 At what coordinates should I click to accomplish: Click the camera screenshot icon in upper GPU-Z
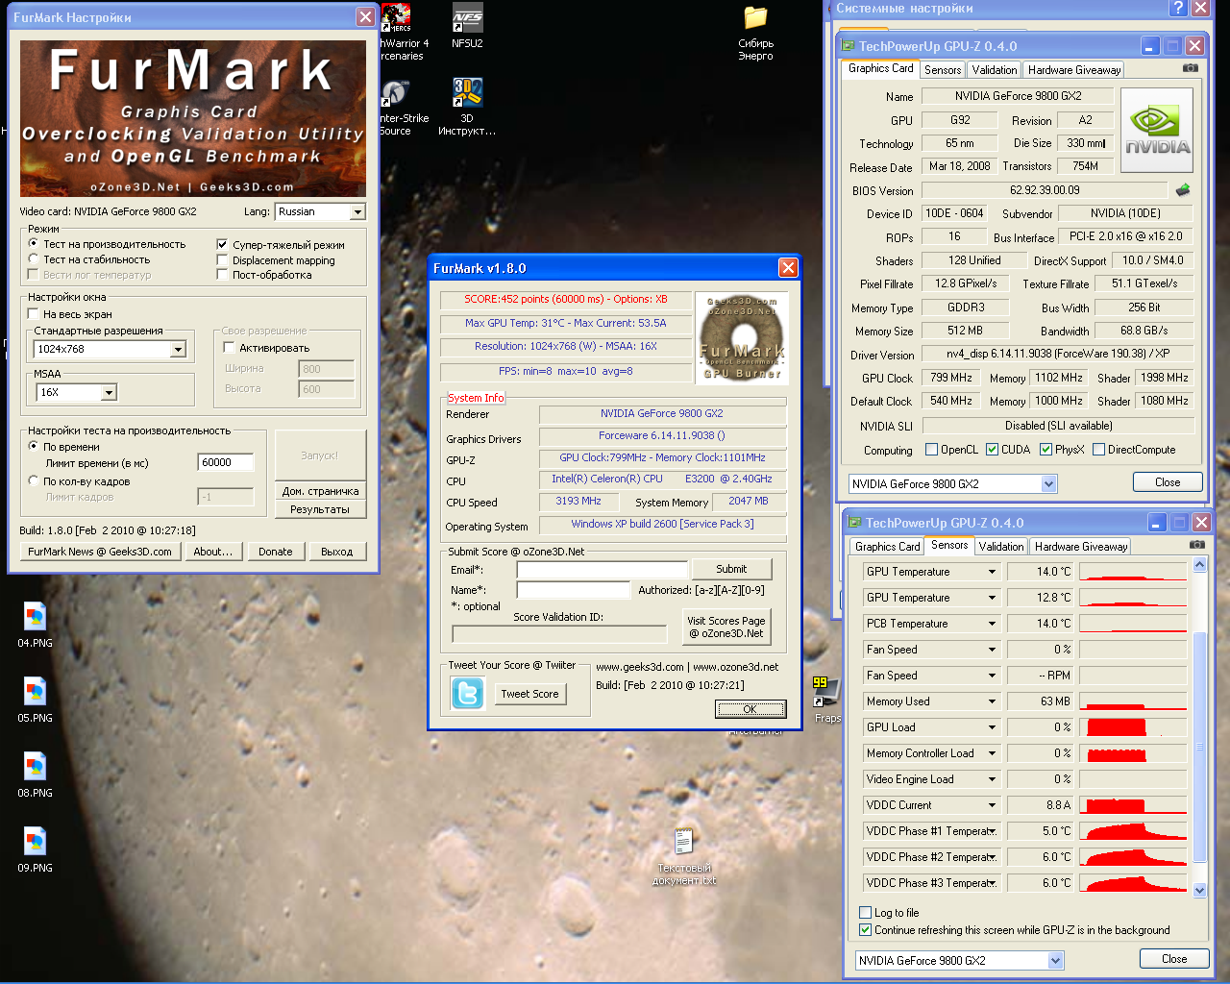coord(1191,68)
